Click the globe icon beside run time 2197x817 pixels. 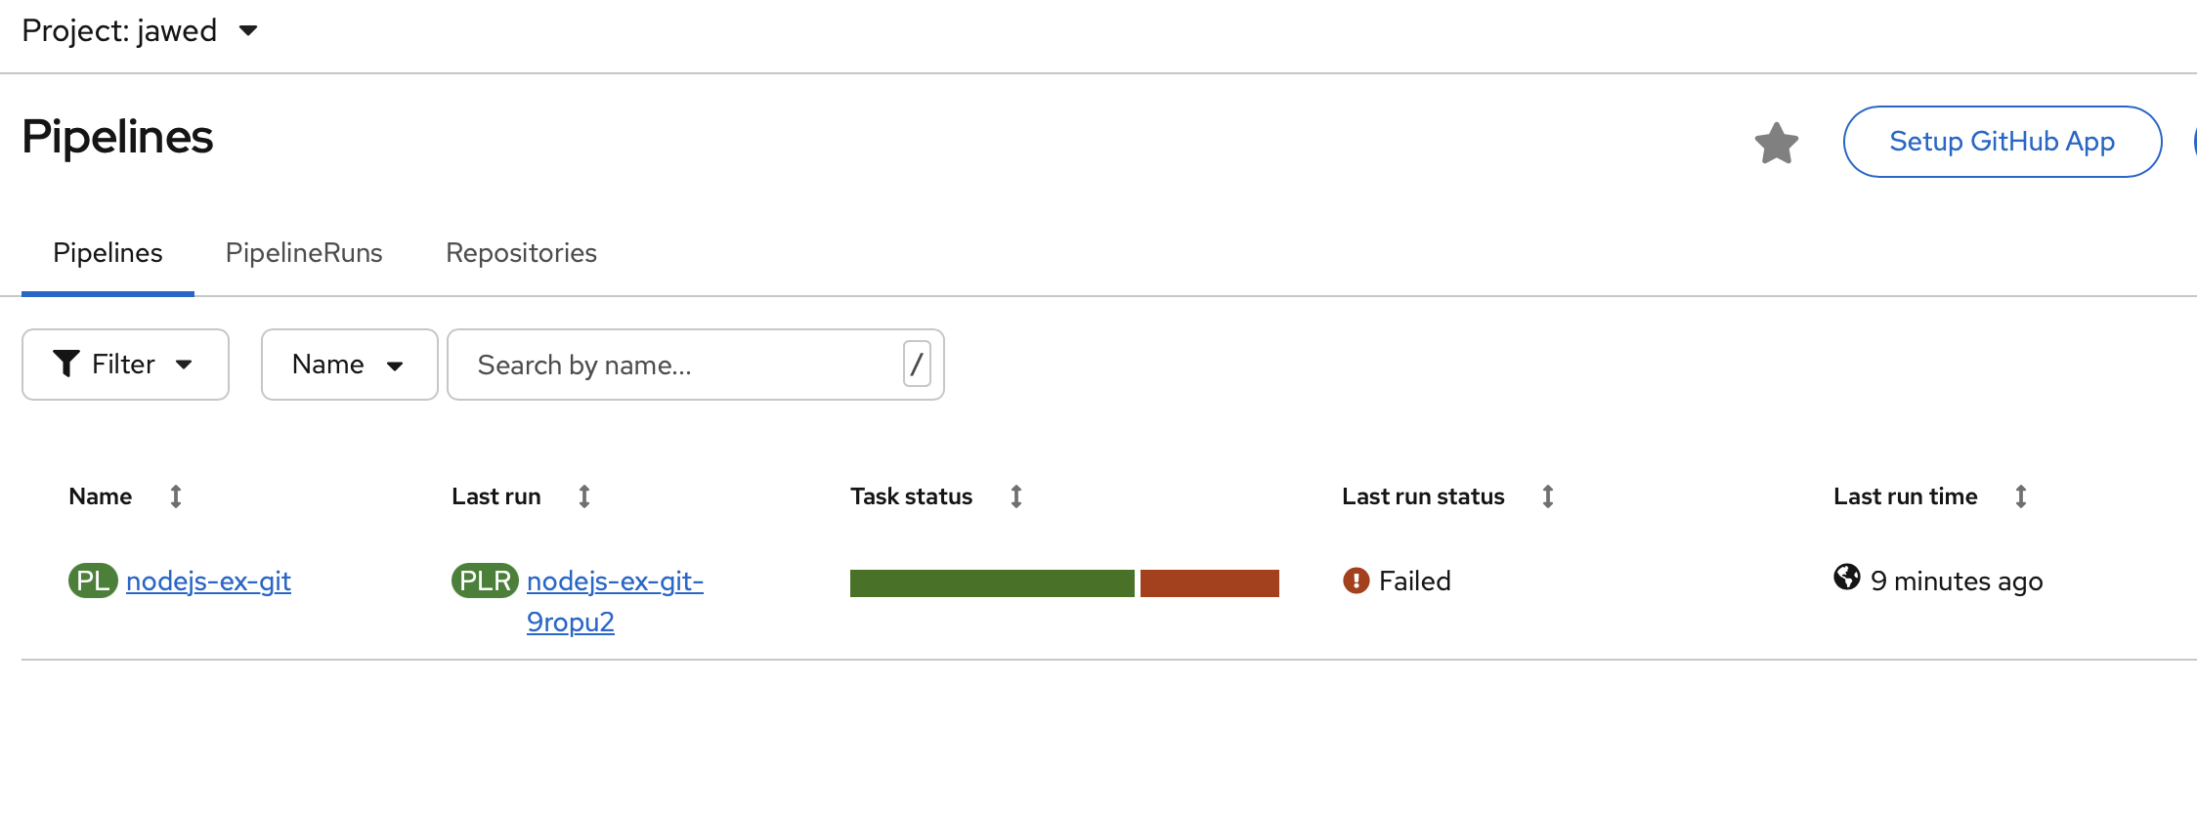click(1846, 578)
